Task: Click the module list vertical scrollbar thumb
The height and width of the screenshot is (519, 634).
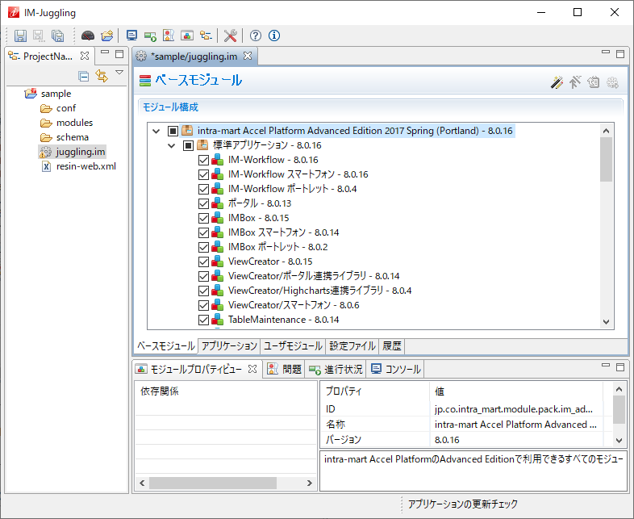Action: click(x=606, y=160)
